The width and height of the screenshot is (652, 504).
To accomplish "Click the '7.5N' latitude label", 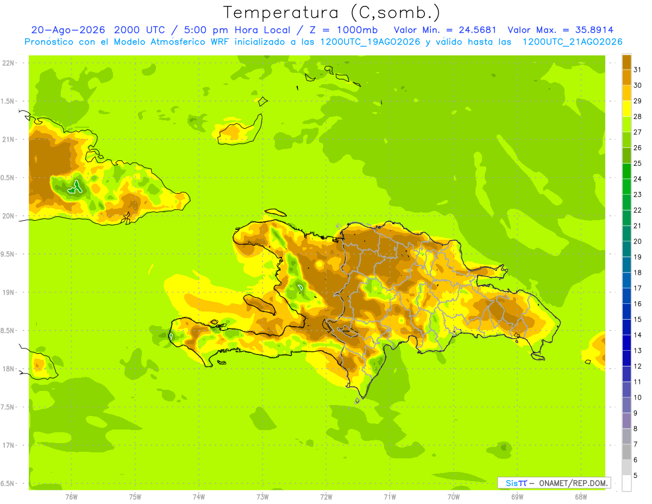I will (8, 407).
